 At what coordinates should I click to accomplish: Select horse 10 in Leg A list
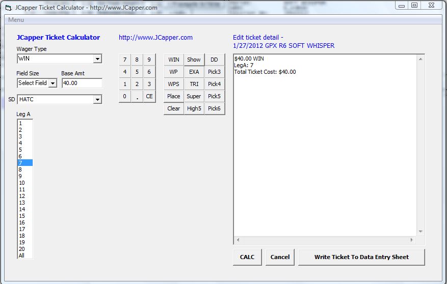(25, 183)
